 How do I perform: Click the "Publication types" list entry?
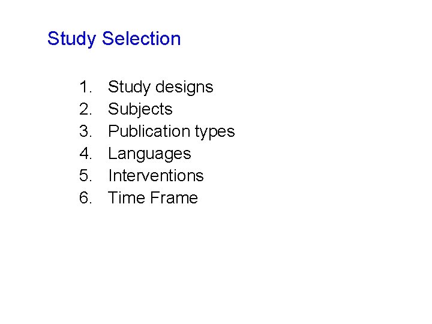coord(172,131)
